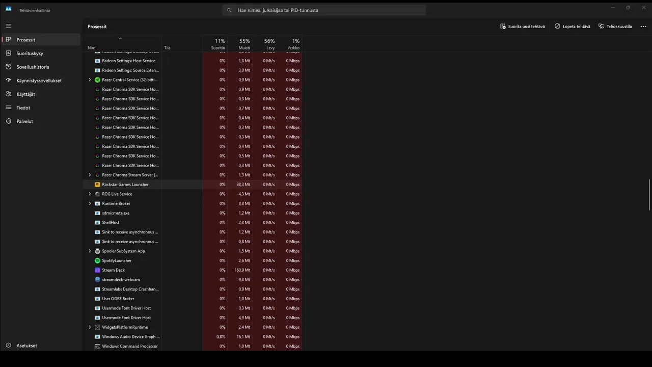This screenshot has width=652, height=367.
Task: Focus the Hae nimeä search field
Action: [x=324, y=10]
